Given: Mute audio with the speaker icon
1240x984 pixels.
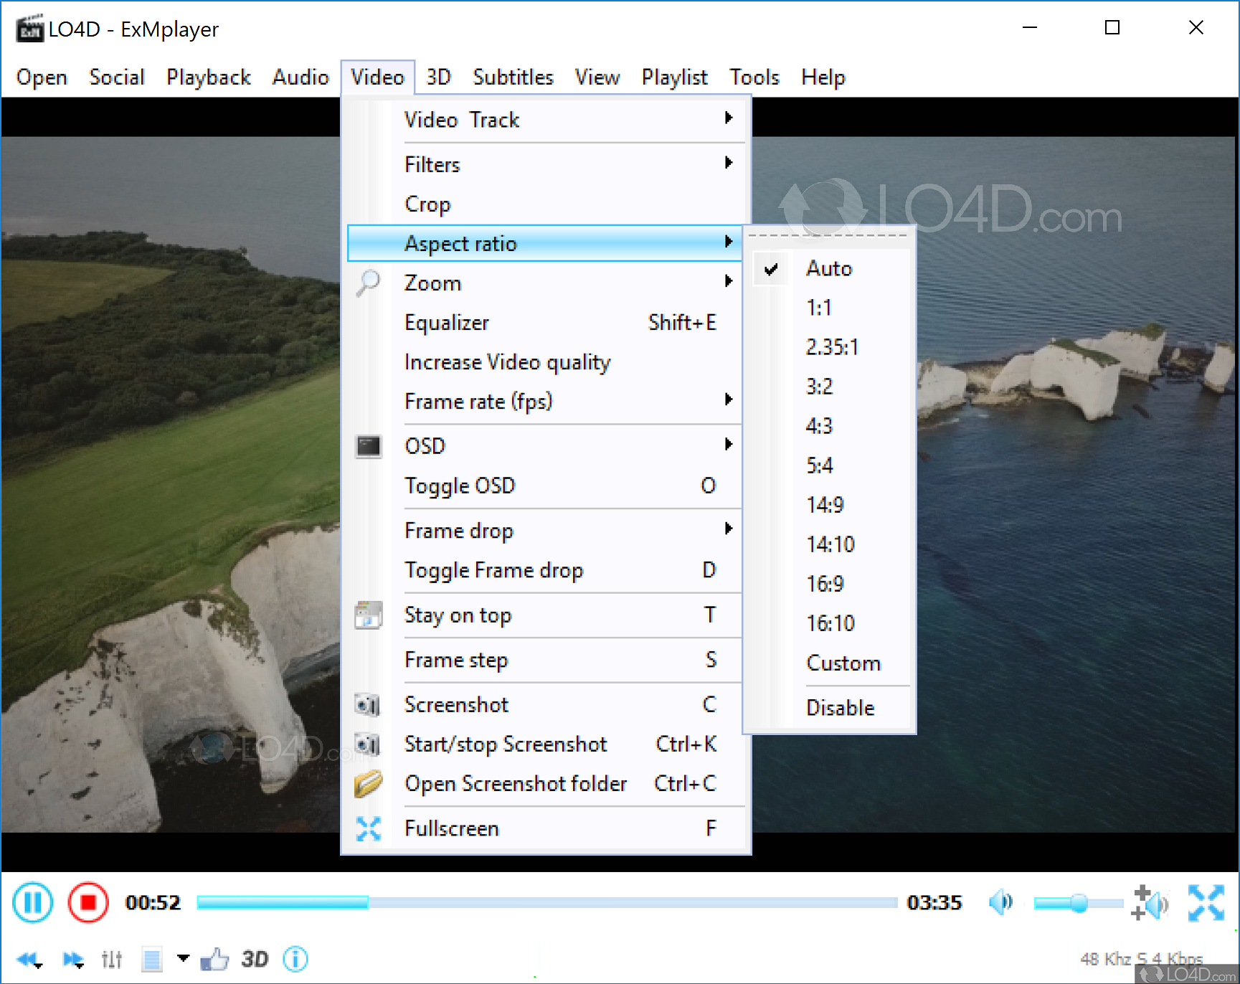Looking at the screenshot, I should (1000, 902).
